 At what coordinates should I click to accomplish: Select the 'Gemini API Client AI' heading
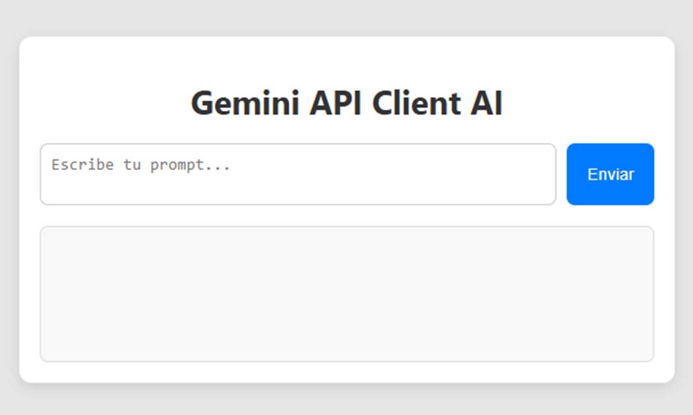346,104
